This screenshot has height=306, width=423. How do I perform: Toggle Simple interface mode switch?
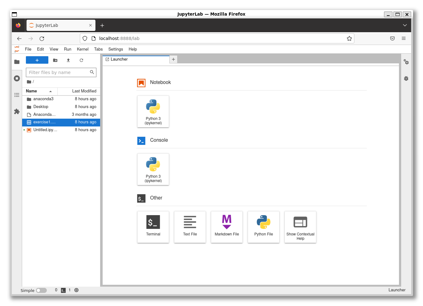point(41,290)
